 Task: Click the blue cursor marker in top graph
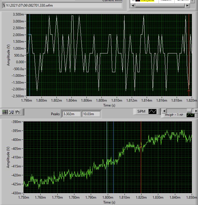tap(29, 35)
